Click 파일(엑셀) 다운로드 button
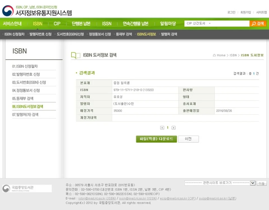269x210 pixels. click(x=156, y=139)
